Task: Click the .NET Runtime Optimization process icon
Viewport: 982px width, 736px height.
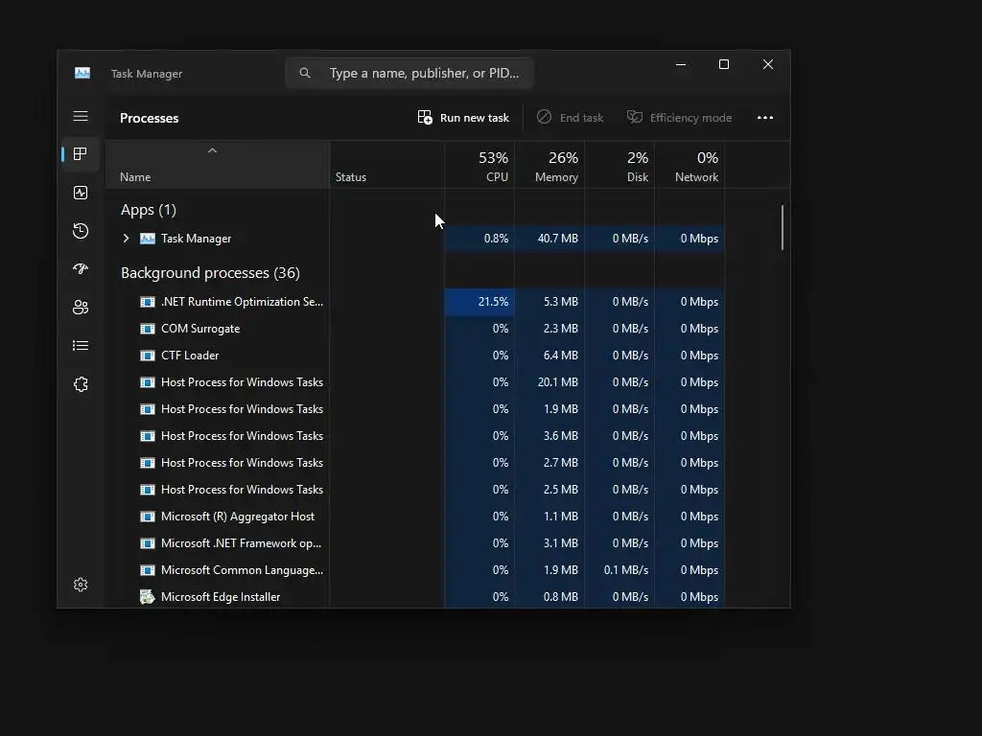Action: [x=147, y=302]
